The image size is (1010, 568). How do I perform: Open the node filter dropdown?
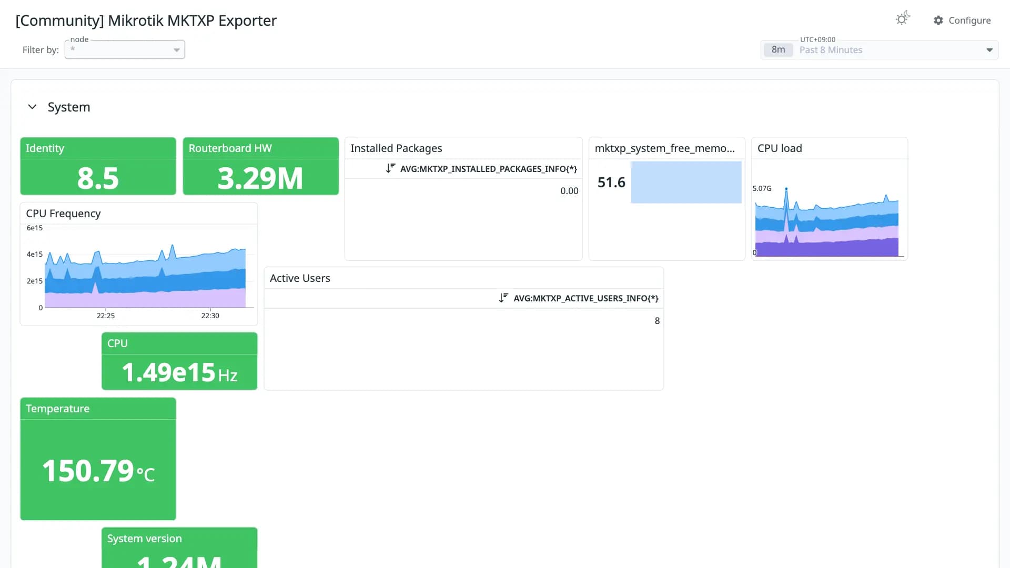coord(125,49)
